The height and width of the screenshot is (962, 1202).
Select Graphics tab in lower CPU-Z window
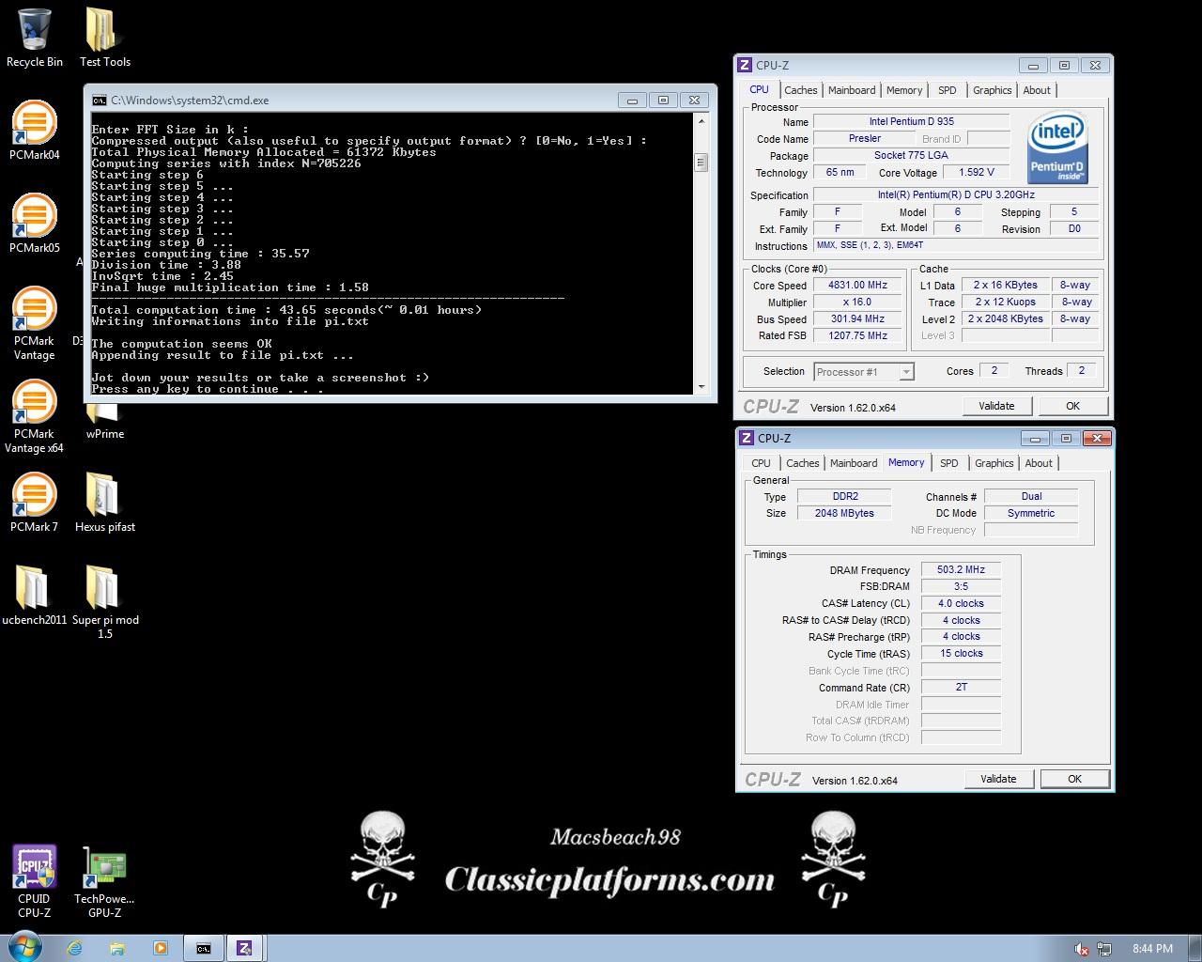click(994, 463)
